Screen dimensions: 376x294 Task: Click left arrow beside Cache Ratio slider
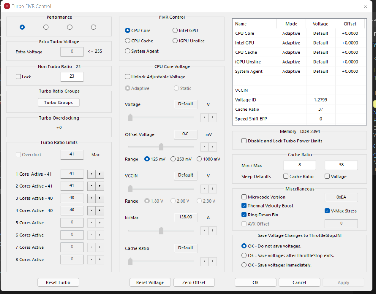(205, 261)
